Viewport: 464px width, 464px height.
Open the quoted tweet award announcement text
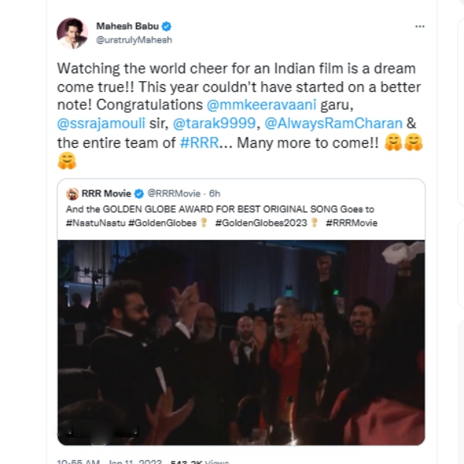(x=220, y=210)
